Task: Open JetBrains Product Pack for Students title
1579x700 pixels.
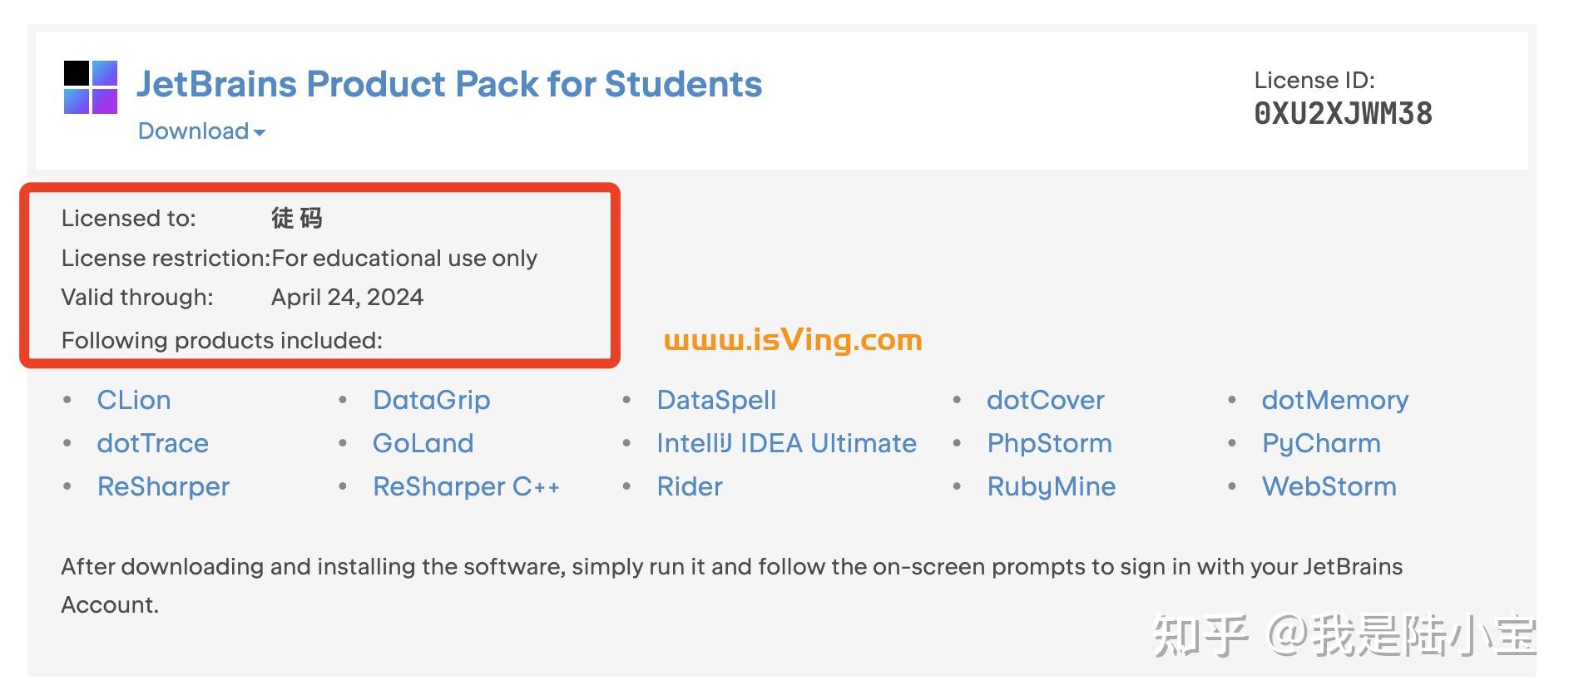Action: tap(449, 84)
